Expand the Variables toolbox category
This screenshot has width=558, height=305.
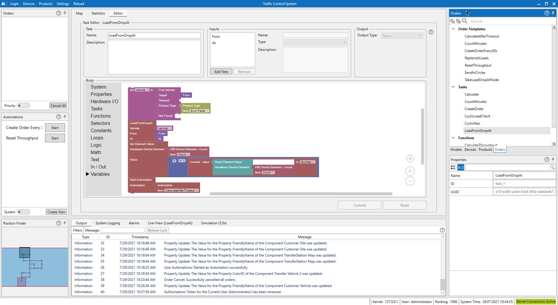(x=87, y=174)
